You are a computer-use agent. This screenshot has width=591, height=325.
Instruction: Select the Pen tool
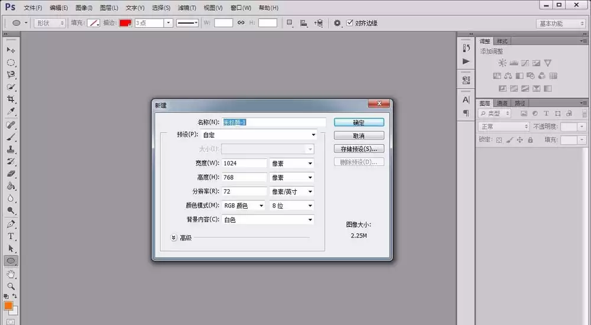click(11, 224)
